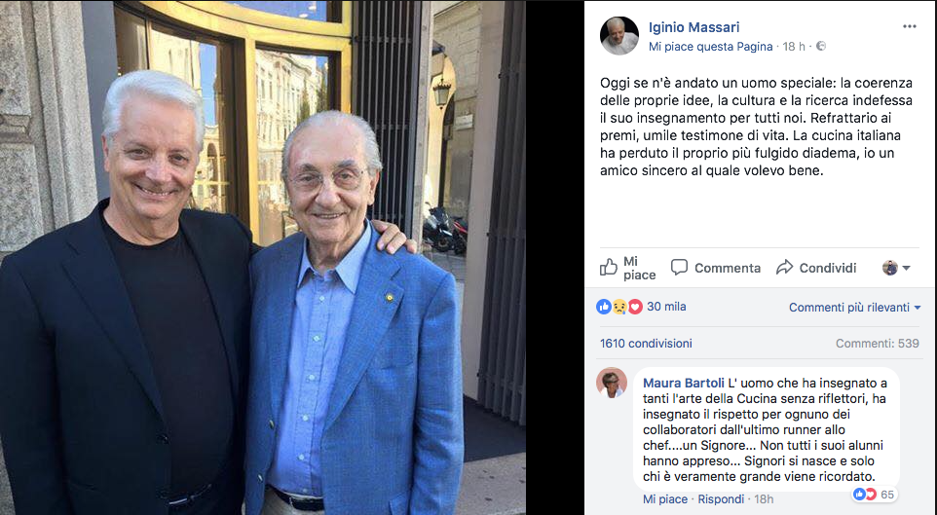Open the "30 mila" reactions count

(666, 306)
